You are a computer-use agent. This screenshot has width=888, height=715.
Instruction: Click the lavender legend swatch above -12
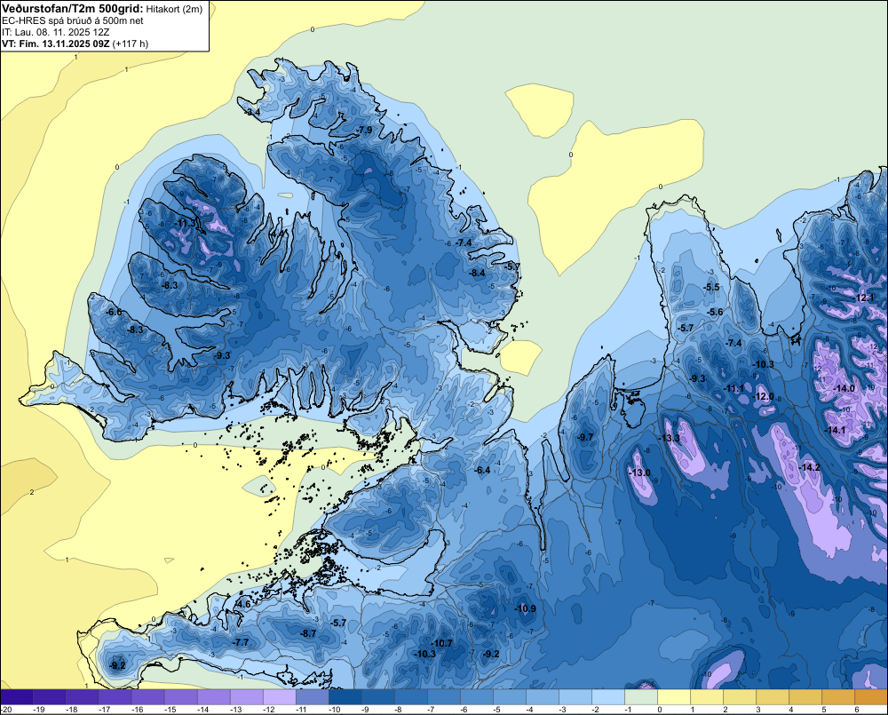(x=280, y=697)
